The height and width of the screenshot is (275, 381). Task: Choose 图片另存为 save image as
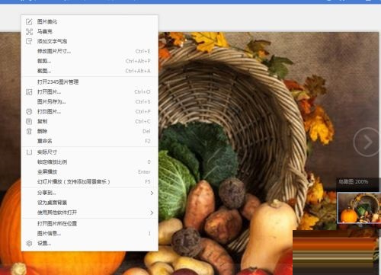click(x=89, y=101)
